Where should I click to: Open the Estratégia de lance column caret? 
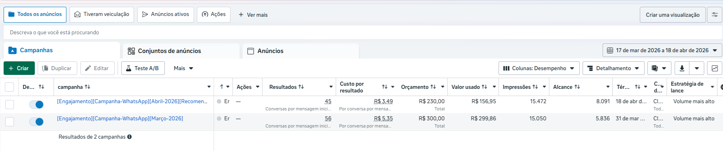tap(713, 87)
